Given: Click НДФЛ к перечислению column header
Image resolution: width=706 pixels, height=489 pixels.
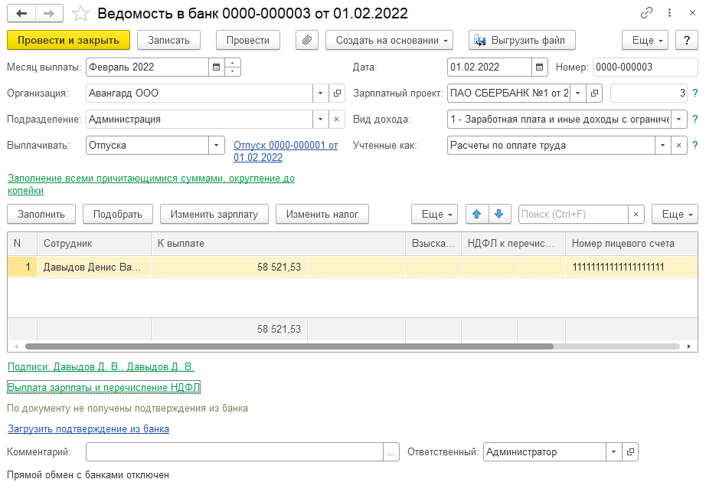Looking at the screenshot, I should pyautogui.click(x=513, y=244).
